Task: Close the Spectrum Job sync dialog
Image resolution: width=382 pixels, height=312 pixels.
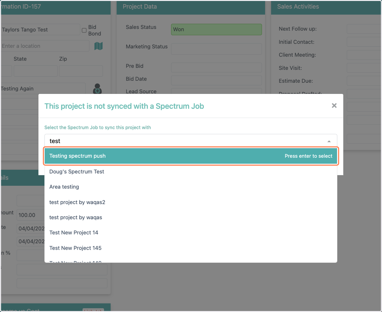Action: click(x=334, y=106)
